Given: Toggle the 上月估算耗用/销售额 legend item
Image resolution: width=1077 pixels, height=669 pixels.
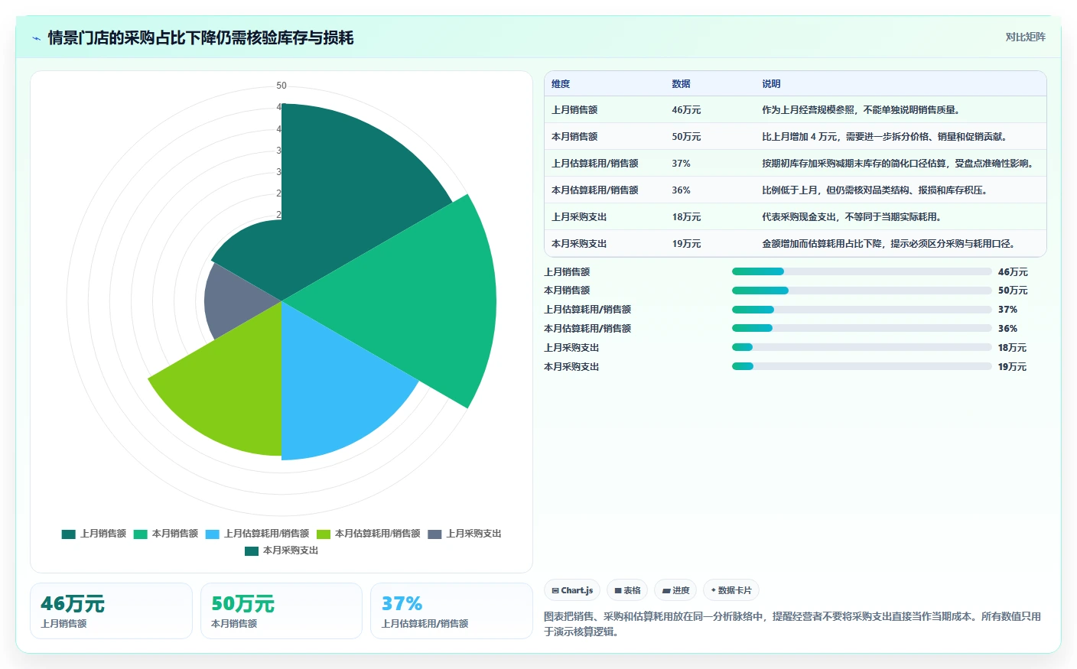Looking at the screenshot, I should (x=258, y=534).
